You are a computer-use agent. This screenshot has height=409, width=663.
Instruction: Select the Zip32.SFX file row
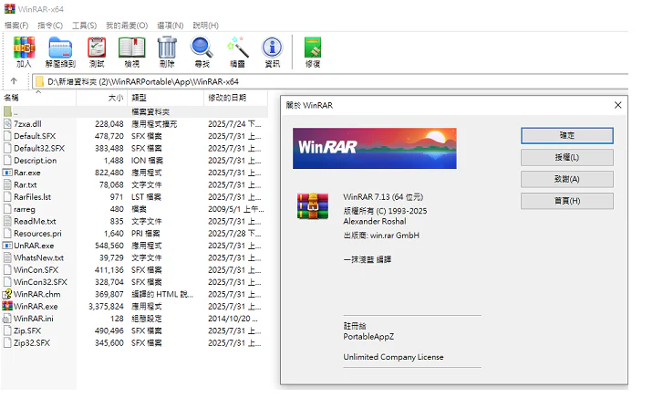coord(134,343)
